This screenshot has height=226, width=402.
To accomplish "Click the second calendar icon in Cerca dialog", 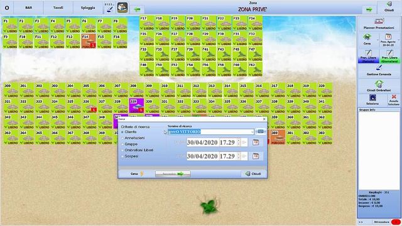I will click(256, 156).
